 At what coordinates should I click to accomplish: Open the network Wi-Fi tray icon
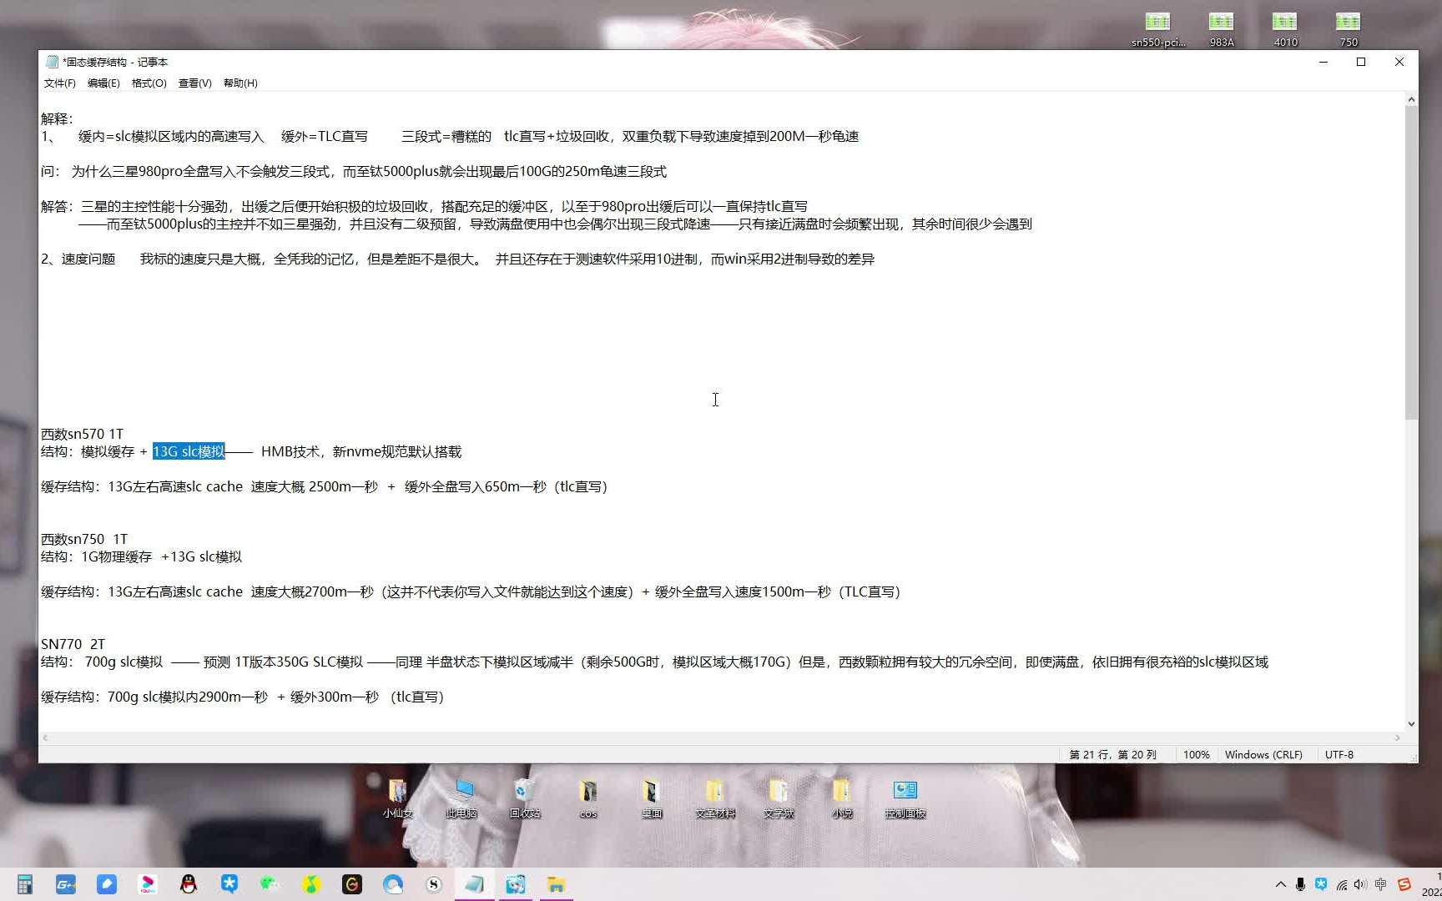point(1341,884)
